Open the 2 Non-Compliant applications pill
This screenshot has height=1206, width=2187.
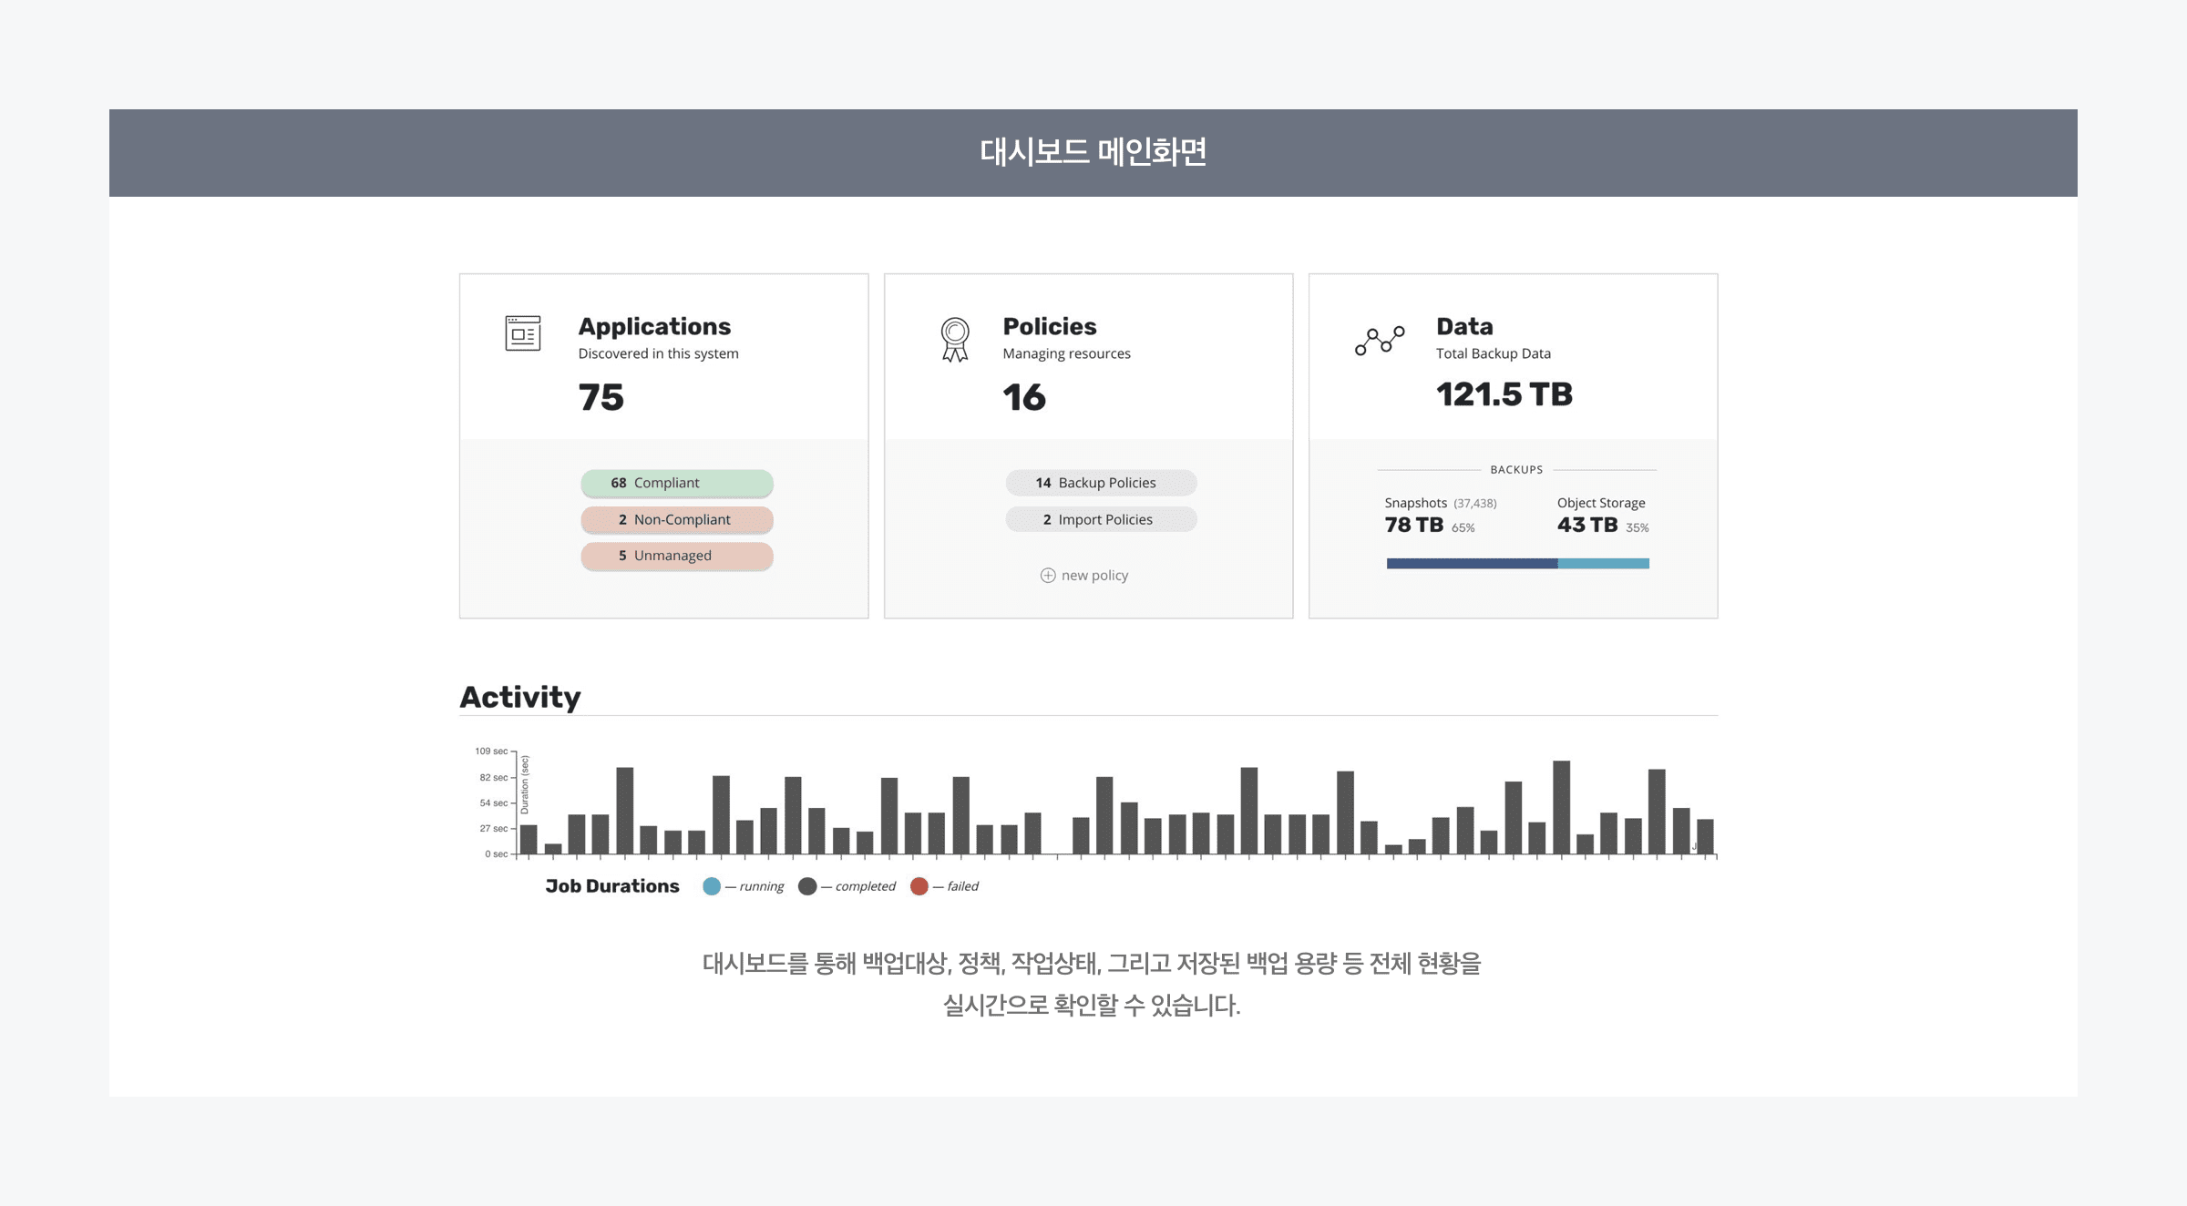(x=677, y=519)
